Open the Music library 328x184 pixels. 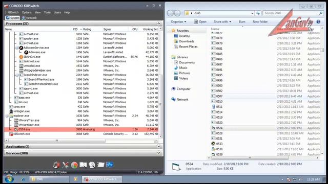183,68
